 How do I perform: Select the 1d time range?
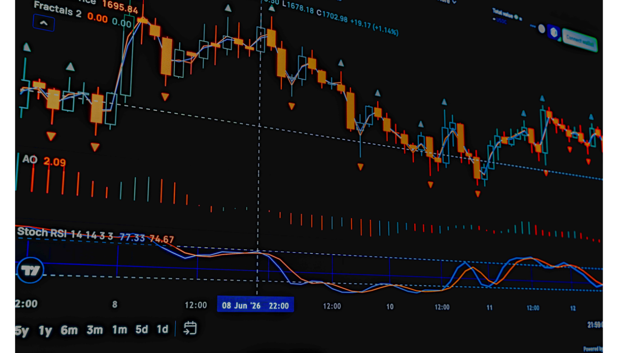(x=162, y=330)
